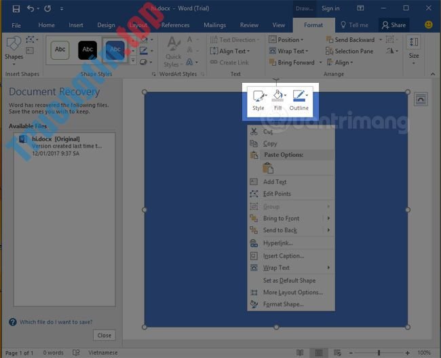441x358 pixels.
Task: Click the Which file do I want to save link
Action: tap(56, 322)
